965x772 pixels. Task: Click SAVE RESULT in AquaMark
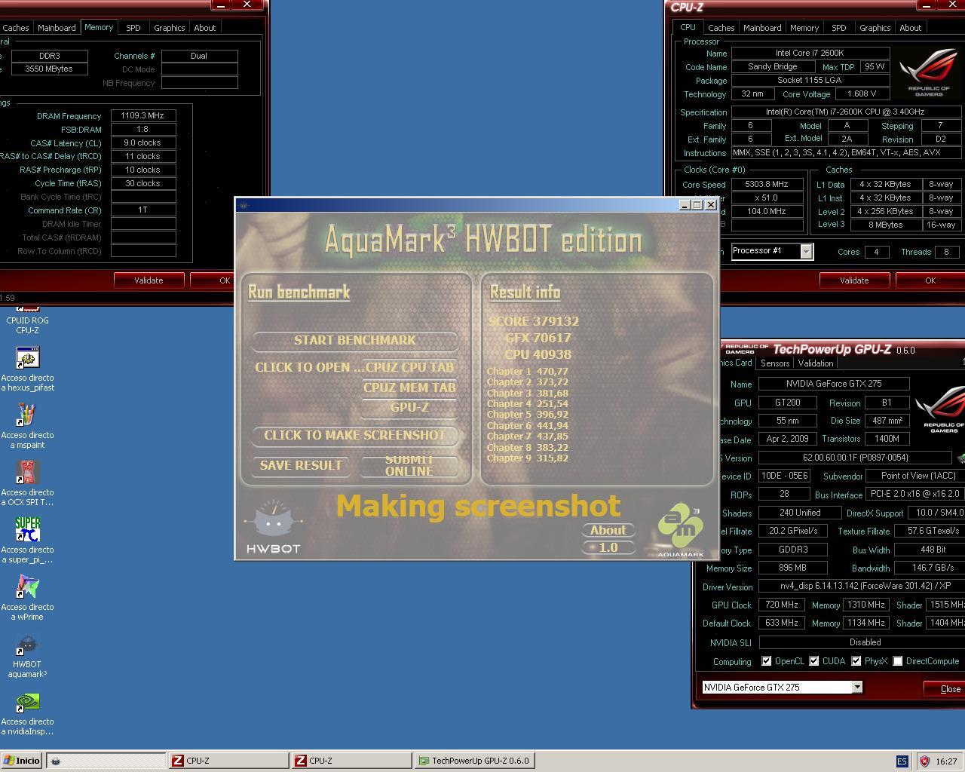pos(301,466)
